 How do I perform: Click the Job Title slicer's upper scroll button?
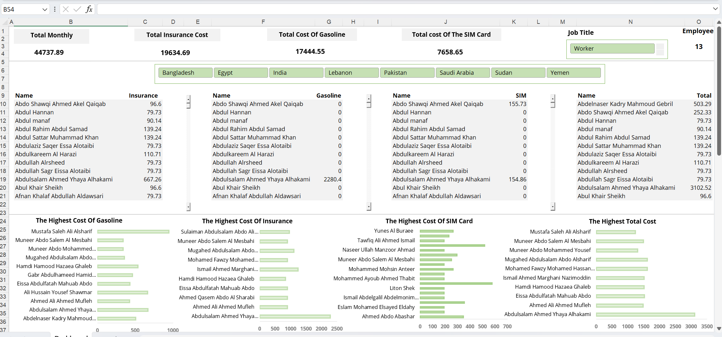point(660,46)
